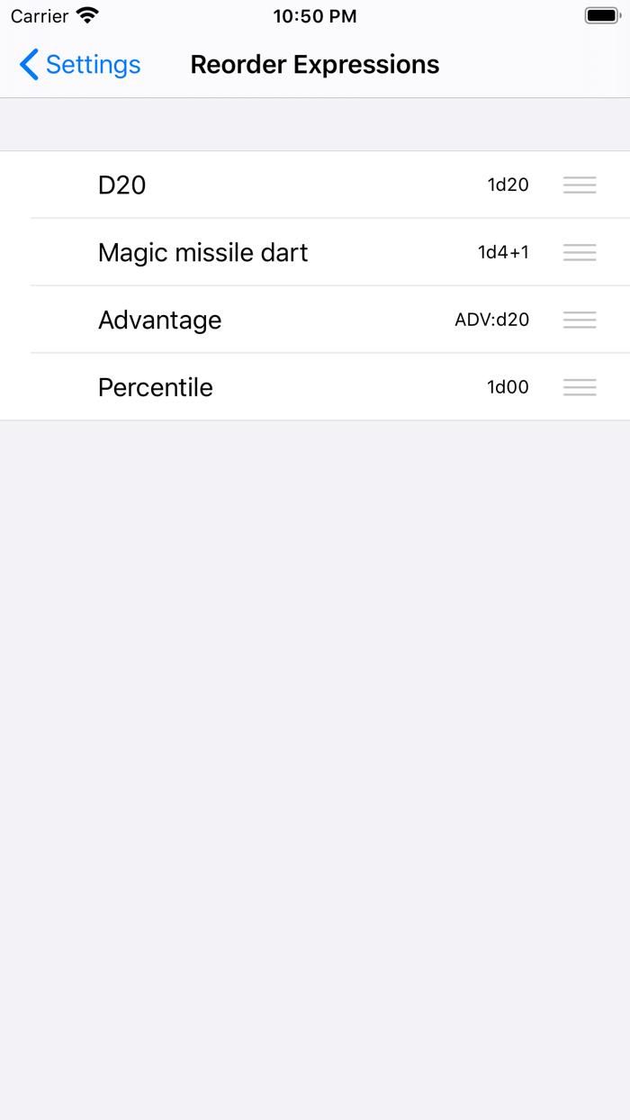Image resolution: width=630 pixels, height=1120 pixels.
Task: Click the Advantage row's drag handle
Action: pos(580,320)
